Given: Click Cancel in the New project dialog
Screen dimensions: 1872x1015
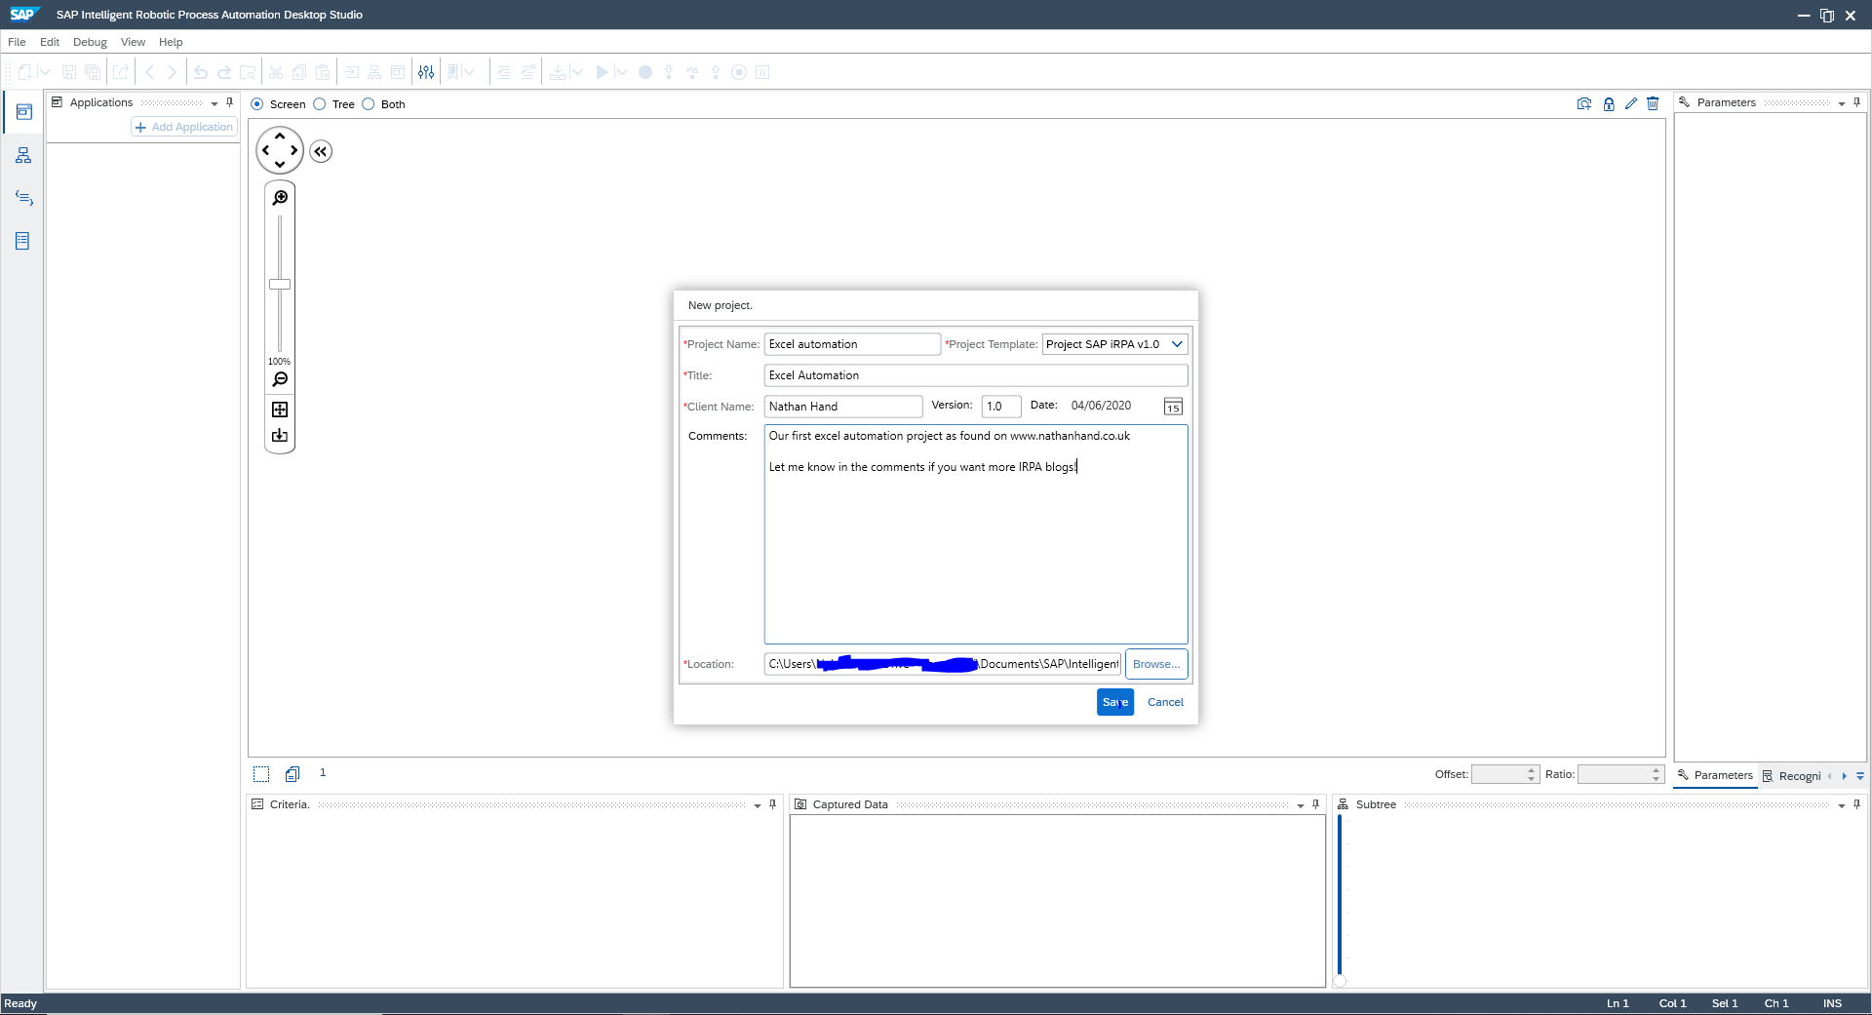Looking at the screenshot, I should [x=1165, y=702].
